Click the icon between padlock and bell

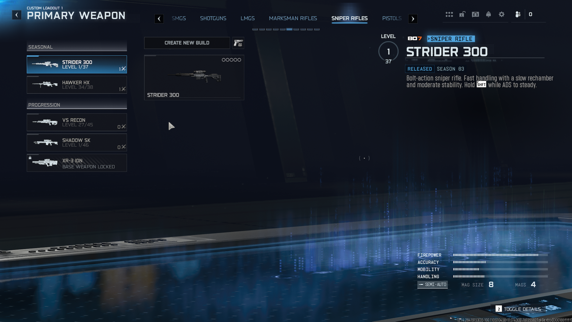(x=475, y=14)
